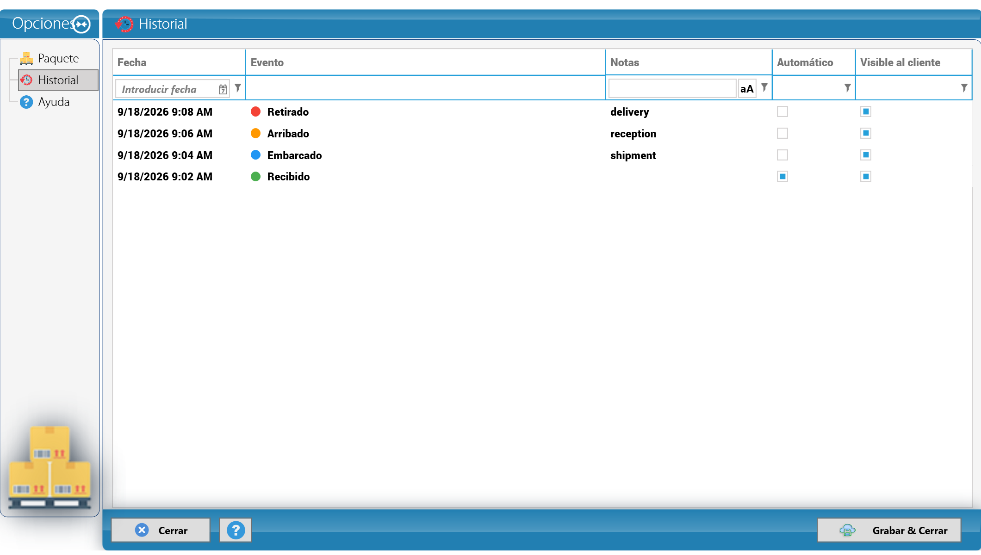Viewport: 981px width, 555px height.
Task: Click the Grabar & Cerrar button
Action: pos(889,530)
